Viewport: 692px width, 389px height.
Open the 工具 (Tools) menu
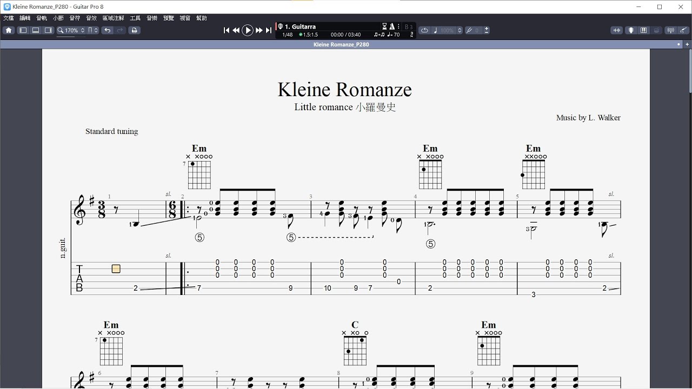pyautogui.click(x=135, y=18)
